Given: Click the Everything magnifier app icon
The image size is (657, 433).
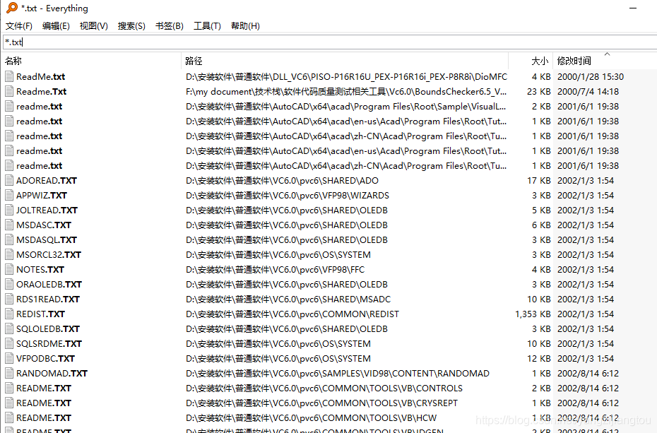Looking at the screenshot, I should click(x=12, y=8).
